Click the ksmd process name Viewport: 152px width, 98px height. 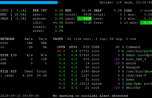click(130, 79)
